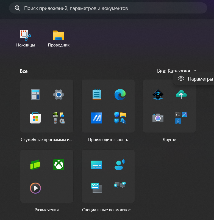
Task: Open the On-Screen Keyboard app
Action: [x=97, y=188]
